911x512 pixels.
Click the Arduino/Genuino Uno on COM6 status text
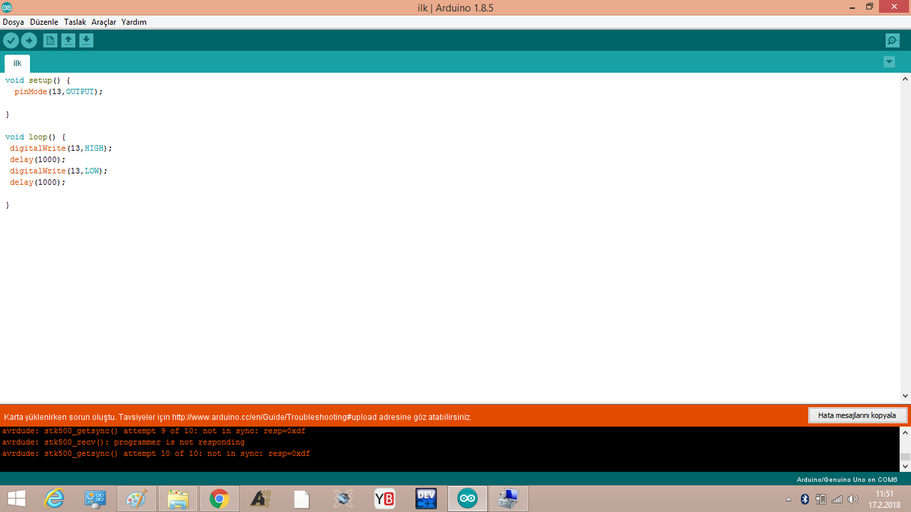coord(846,480)
